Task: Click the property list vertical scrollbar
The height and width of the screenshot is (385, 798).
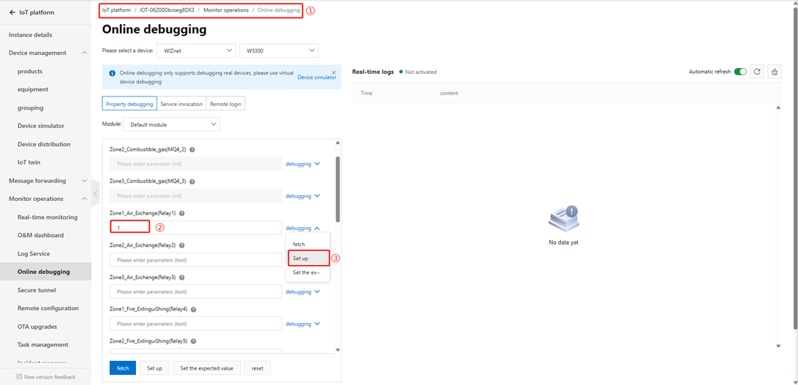Action: point(337,188)
